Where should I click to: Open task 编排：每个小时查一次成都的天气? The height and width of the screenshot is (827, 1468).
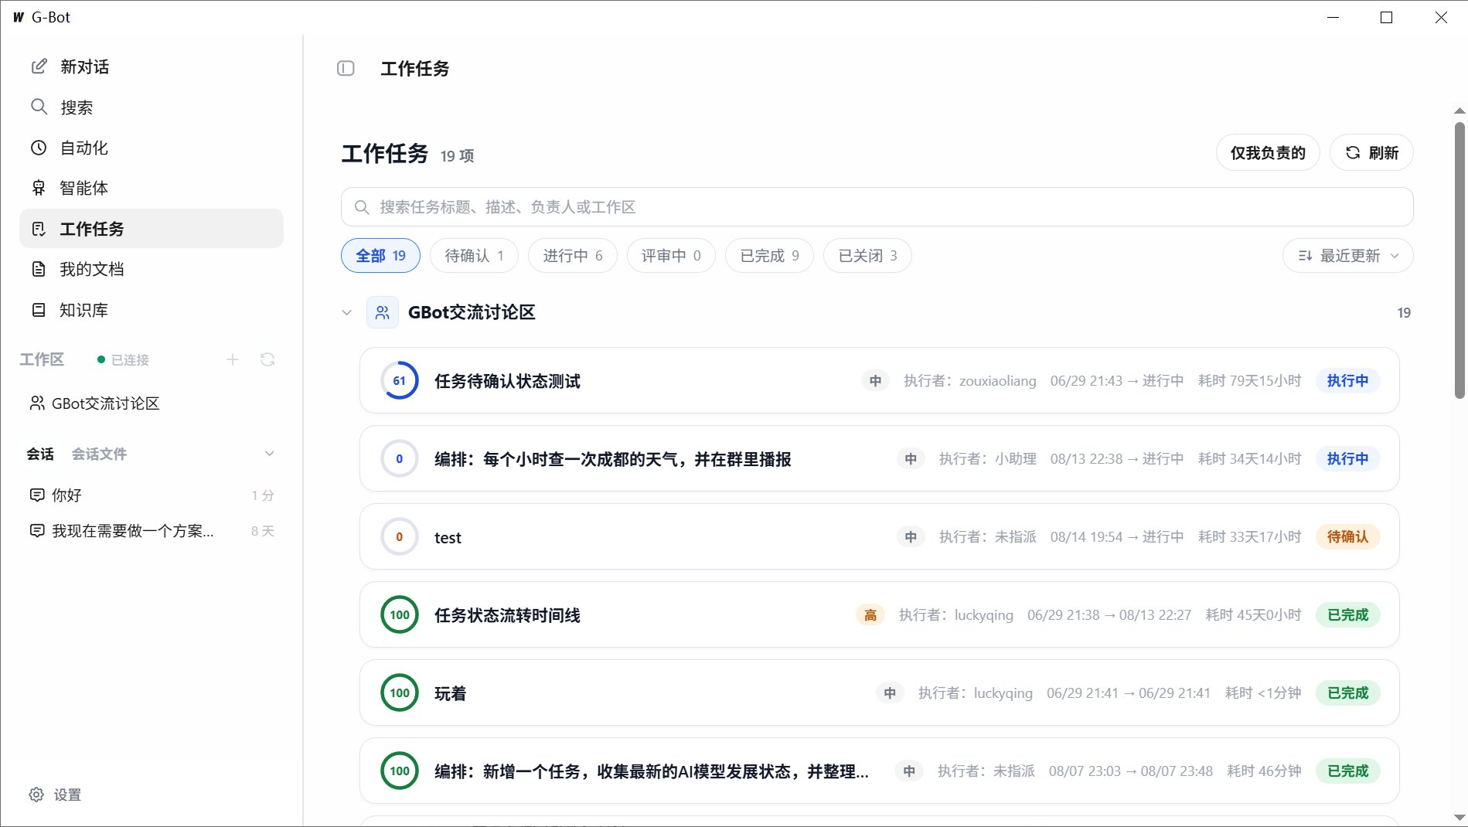pyautogui.click(x=879, y=458)
